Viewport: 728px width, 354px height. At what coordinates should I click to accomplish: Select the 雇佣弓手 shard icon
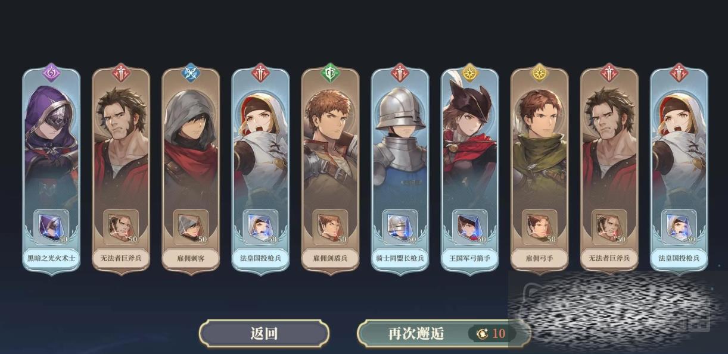(x=539, y=227)
